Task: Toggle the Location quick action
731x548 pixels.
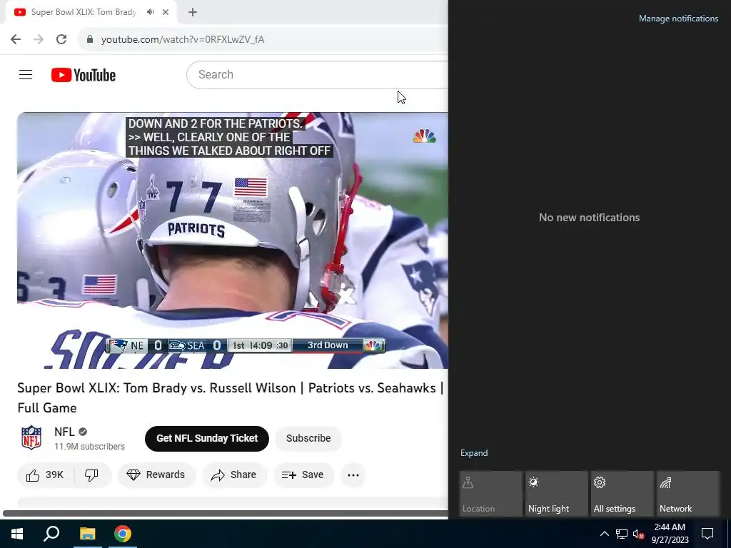Action: point(491,494)
